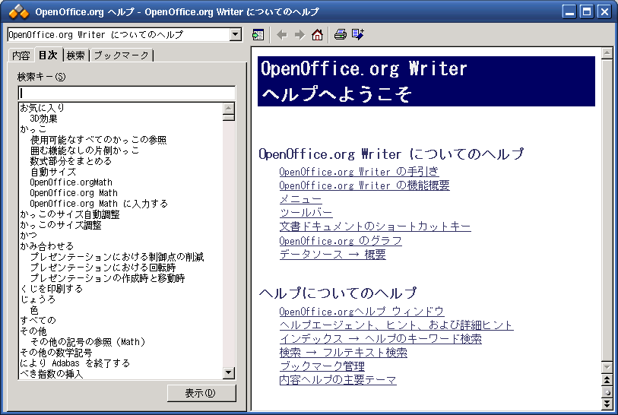Go back with the left arrow icon
This screenshot has height=415, width=618.
click(x=281, y=35)
